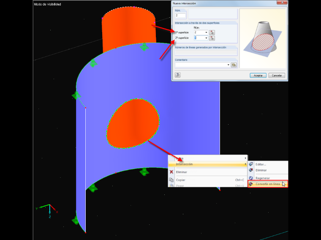Expand the Línea submenu arrow
321x240 pixels.
coord(245,158)
